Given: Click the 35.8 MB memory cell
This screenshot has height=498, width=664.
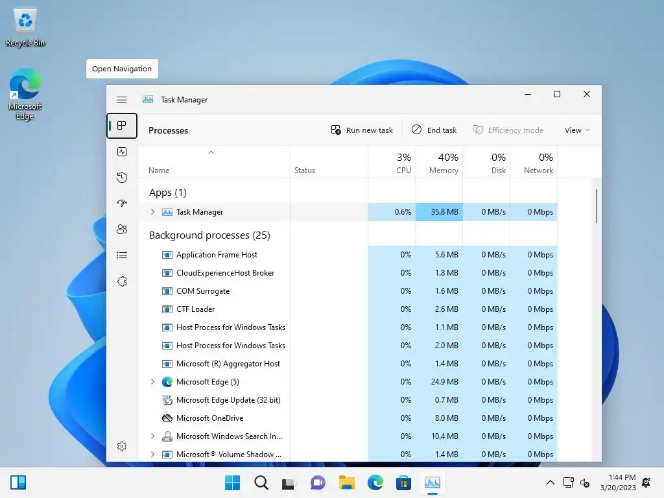Looking at the screenshot, I should [x=439, y=212].
